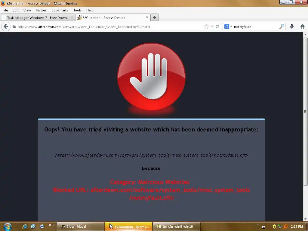The image size is (308, 231).
Task: Click the 'Because' text
Action: click(151, 168)
